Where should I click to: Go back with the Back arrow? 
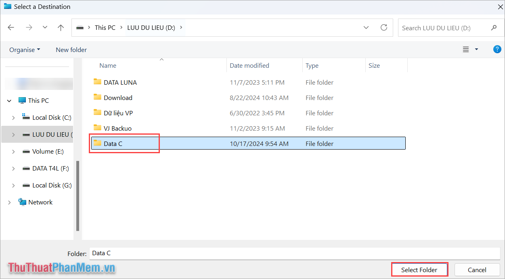(x=11, y=28)
